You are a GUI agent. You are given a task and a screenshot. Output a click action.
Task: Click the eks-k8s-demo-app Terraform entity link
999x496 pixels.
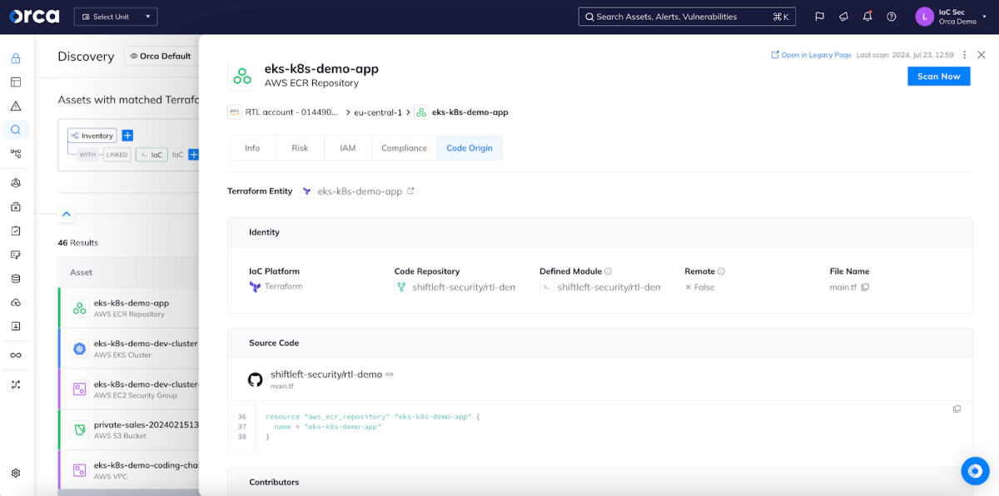point(360,191)
